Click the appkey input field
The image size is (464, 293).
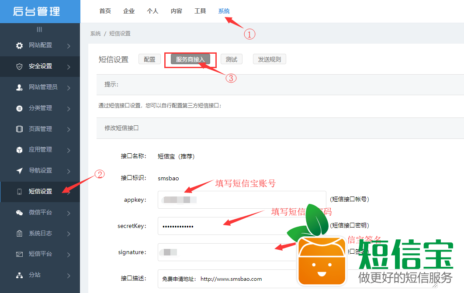(x=242, y=200)
